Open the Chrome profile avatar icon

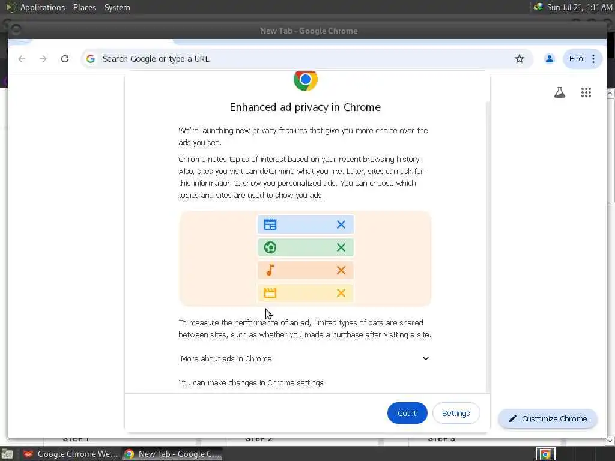549,59
